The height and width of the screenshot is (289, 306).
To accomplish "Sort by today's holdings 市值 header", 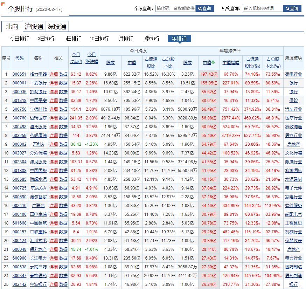I will click(x=132, y=62).
